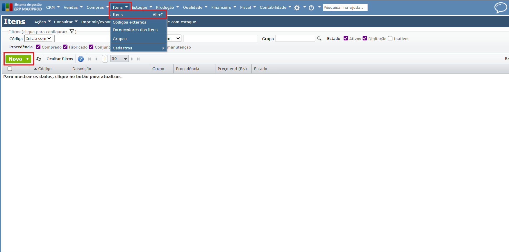Expand the Ações dropdown

pos(42,22)
